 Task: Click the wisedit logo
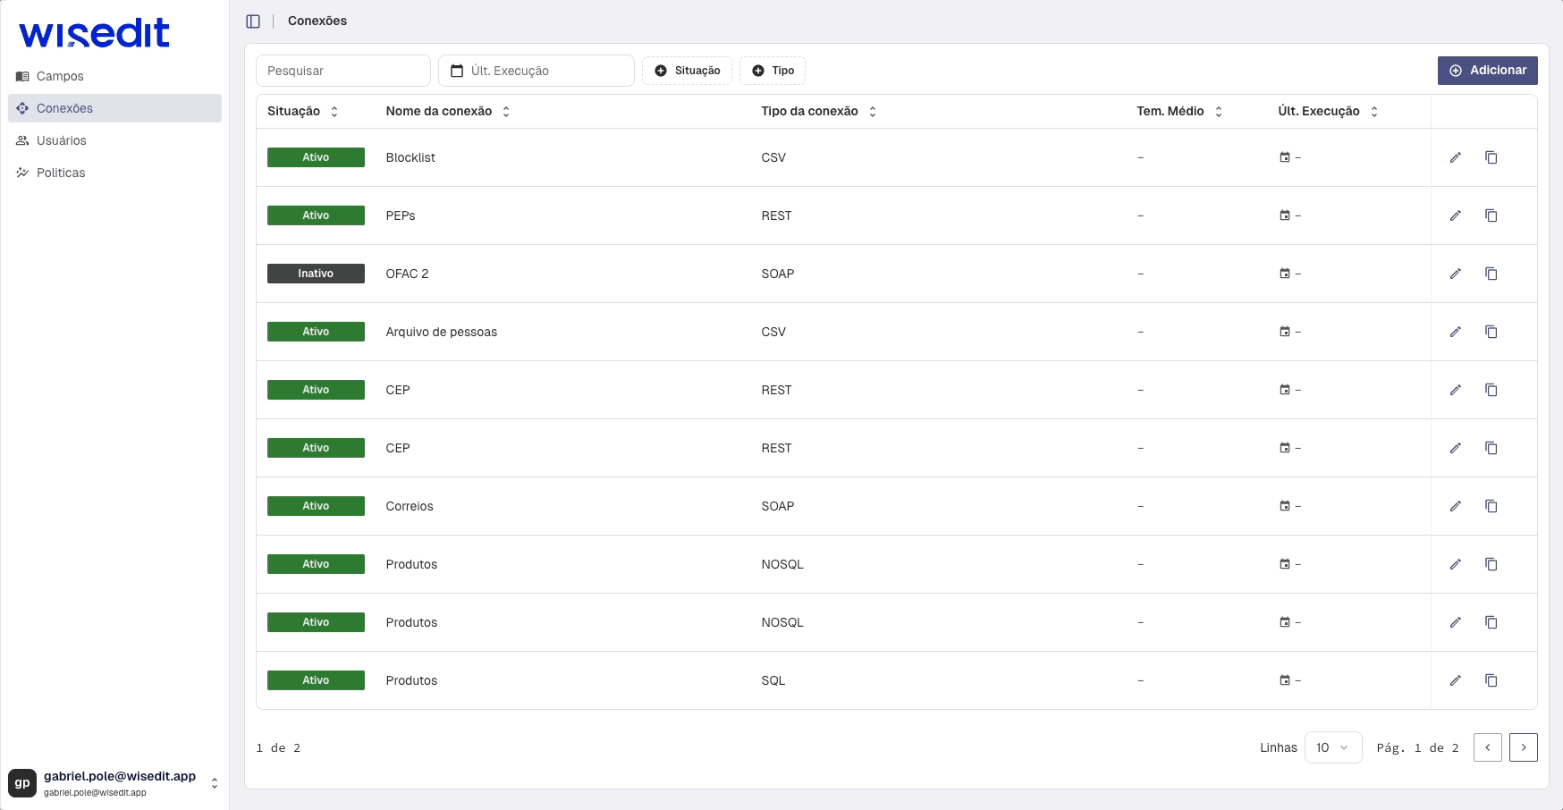[94, 34]
